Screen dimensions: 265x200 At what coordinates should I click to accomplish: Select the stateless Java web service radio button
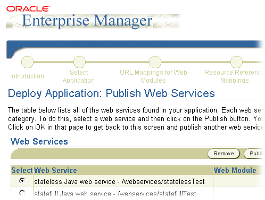tap(22, 181)
